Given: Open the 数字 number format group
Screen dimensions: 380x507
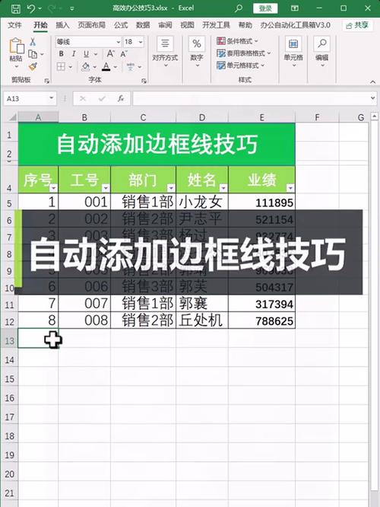Looking at the screenshot, I should tap(197, 53).
